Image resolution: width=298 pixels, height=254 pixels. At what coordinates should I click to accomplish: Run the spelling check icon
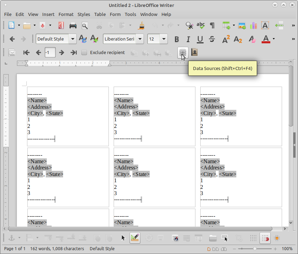(x=200, y=25)
